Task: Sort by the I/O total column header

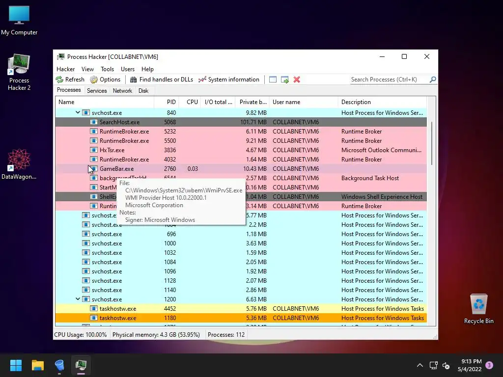Action: pyautogui.click(x=218, y=102)
